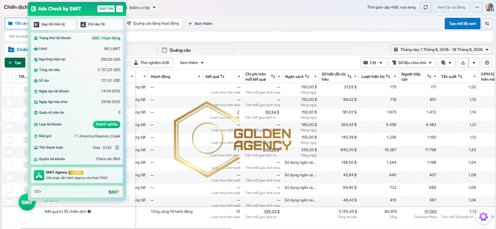Viewport: 496px width, 229px height.
Task: Click the colorful SMIT logo in CCv row
Action: tap(114, 192)
